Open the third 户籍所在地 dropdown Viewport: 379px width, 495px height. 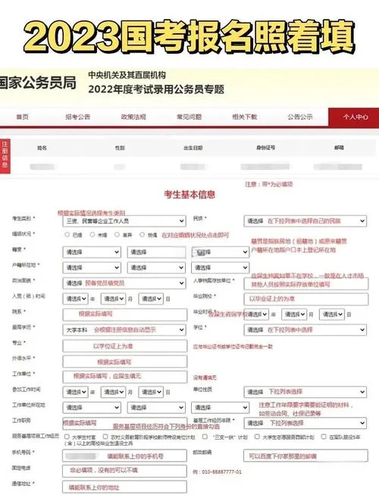click(x=221, y=268)
